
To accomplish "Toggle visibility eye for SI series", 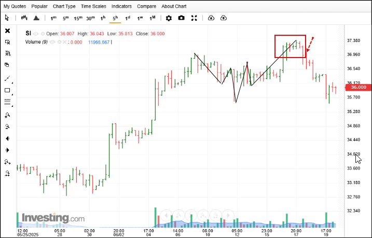I will click(36, 34).
